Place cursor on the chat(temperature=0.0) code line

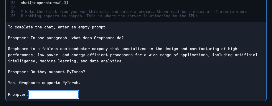coord(44,3)
